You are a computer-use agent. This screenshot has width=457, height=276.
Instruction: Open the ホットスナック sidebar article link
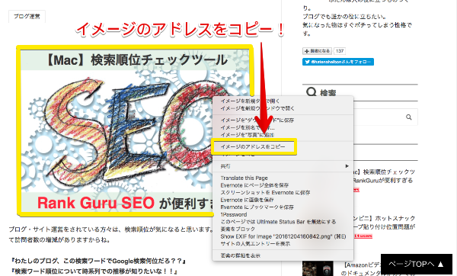(385, 223)
